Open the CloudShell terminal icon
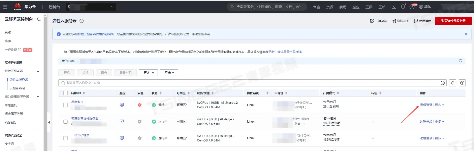The width and height of the screenshot is (474, 151). [394, 7]
